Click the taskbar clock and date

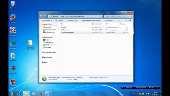(155, 94)
